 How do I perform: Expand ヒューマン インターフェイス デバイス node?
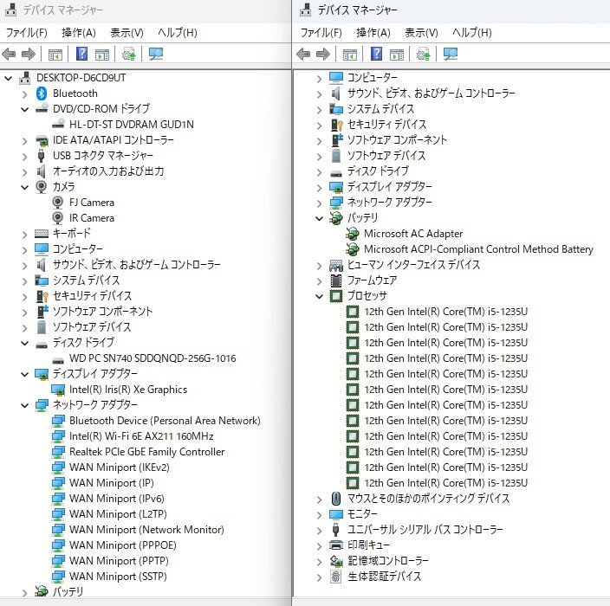(319, 266)
